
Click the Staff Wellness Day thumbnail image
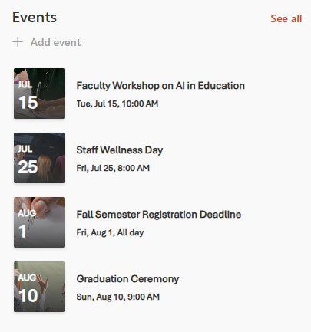click(x=39, y=158)
